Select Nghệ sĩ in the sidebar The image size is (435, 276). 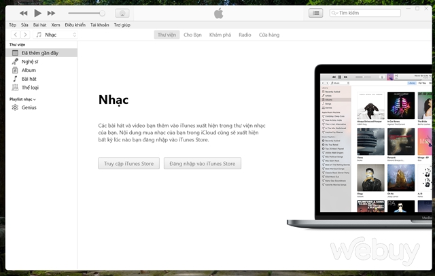click(29, 61)
